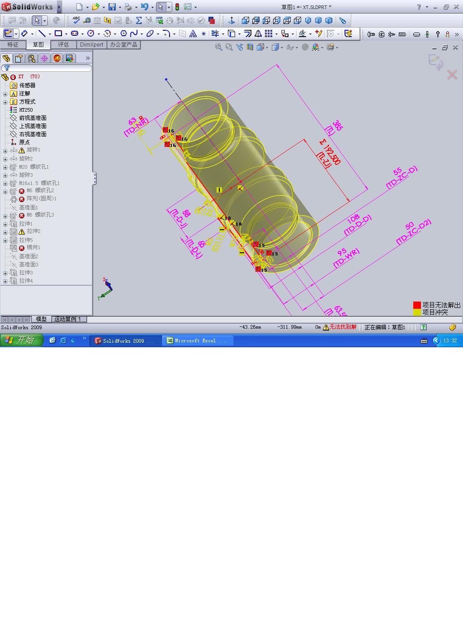Expand the 拉伸1 feature node
Viewport: 463px width, 633px height.
click(5, 224)
